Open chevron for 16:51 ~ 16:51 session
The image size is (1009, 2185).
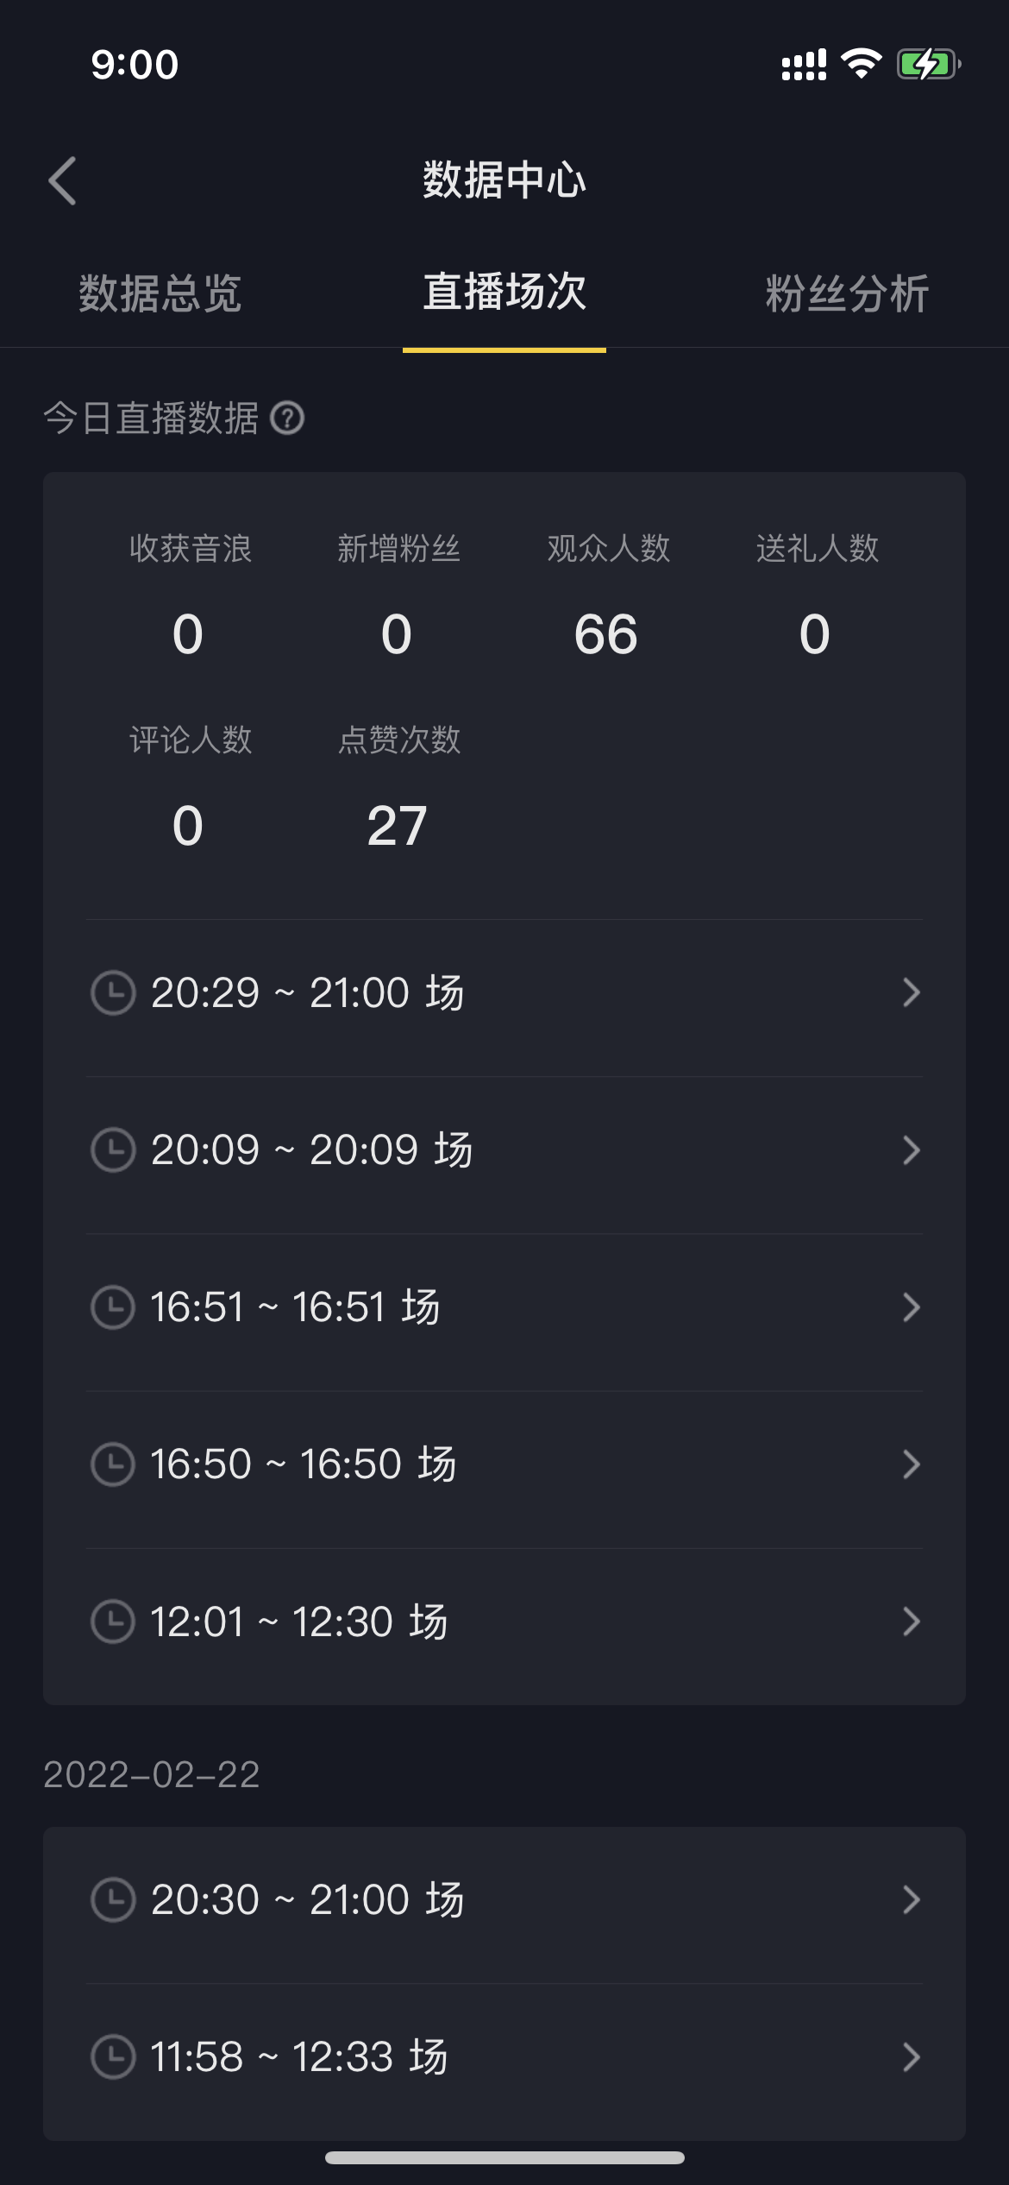[911, 1307]
